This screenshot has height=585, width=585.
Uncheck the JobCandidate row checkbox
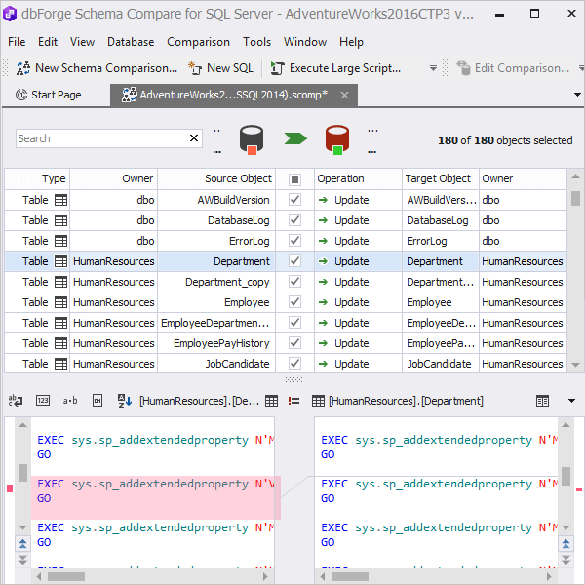click(294, 363)
